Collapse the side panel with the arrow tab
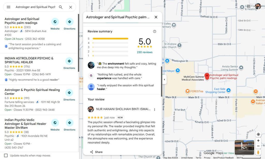Image resolution: width=265 pixels, height=159 pixels. pos(164,80)
